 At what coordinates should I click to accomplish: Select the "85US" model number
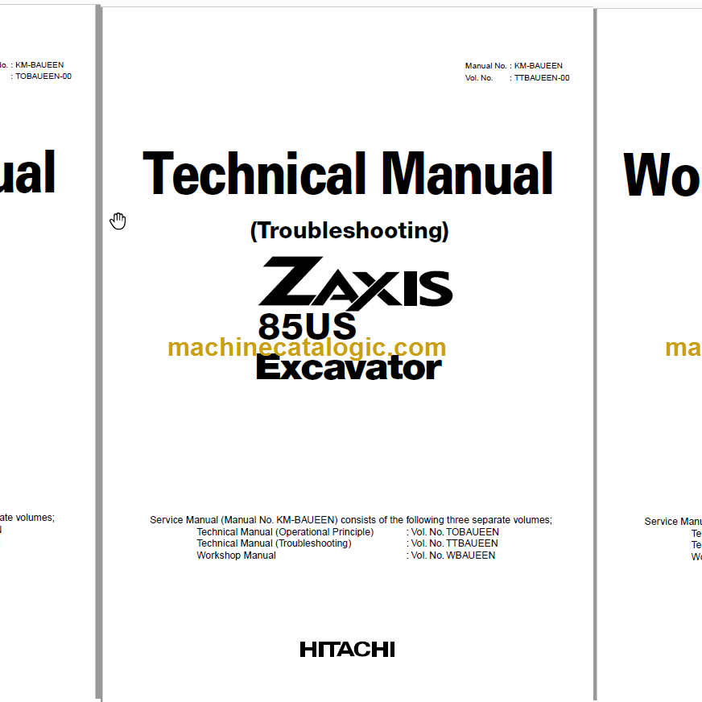(x=308, y=326)
